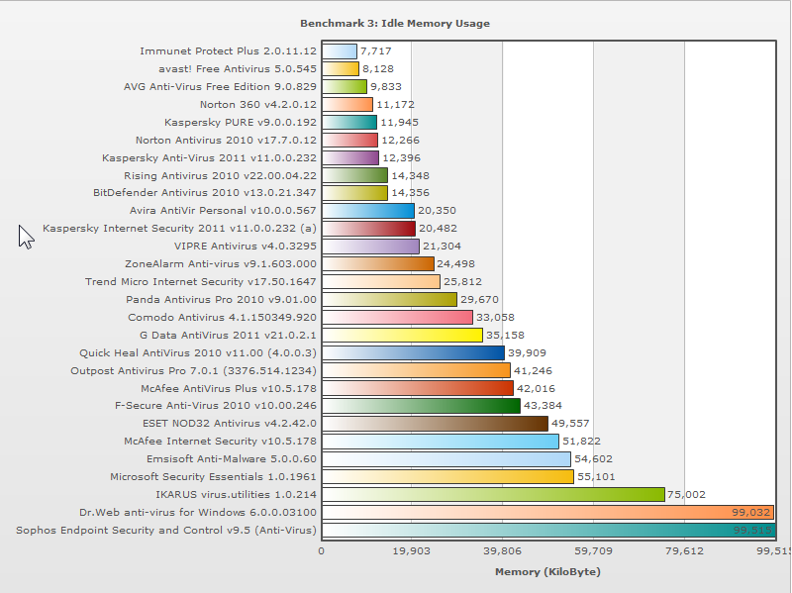Select Kaspersky Internet Security 2011 label
This screenshot has width=792, height=593.
tap(180, 229)
